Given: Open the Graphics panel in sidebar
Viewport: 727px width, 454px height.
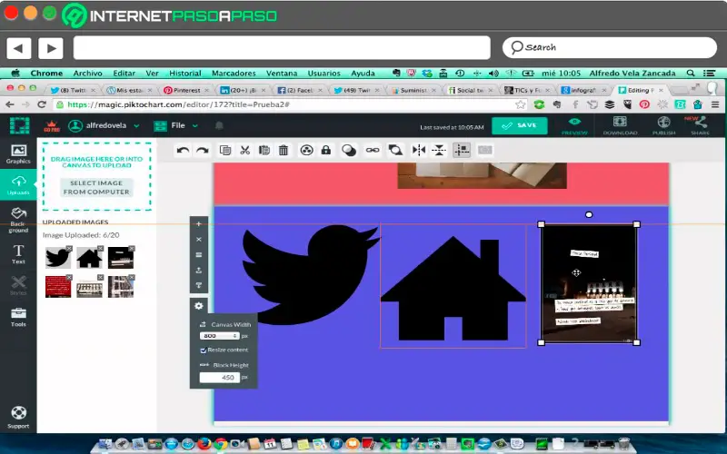Looking at the screenshot, I should (18, 154).
